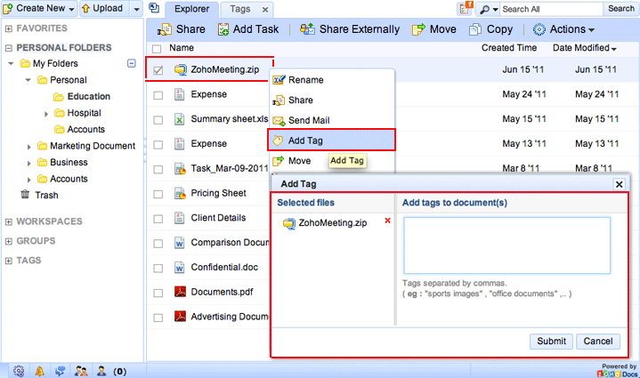This screenshot has height=378, width=640.
Task: Check the Pricing Sheet checkbox
Action: (x=158, y=194)
